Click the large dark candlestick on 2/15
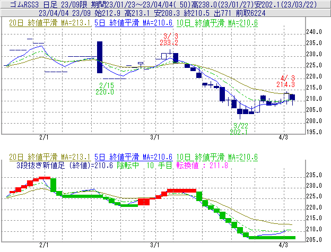331x252 pixels. pyautogui.click(x=100, y=57)
